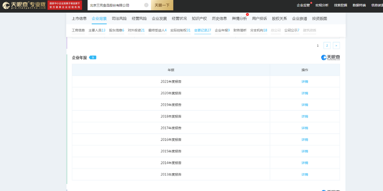
Task: Switch to the 经营状况 tab
Action: [179, 19]
